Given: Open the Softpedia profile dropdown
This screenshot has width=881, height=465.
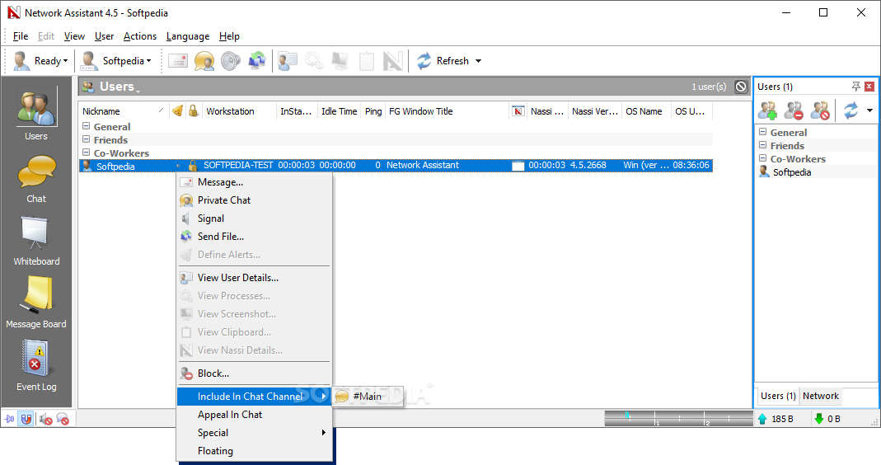Looking at the screenshot, I should pos(116,61).
